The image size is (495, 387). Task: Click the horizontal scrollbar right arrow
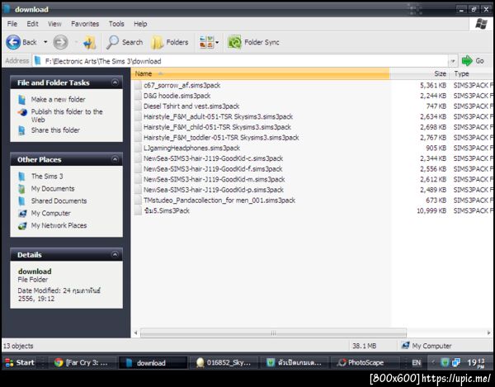click(x=488, y=333)
